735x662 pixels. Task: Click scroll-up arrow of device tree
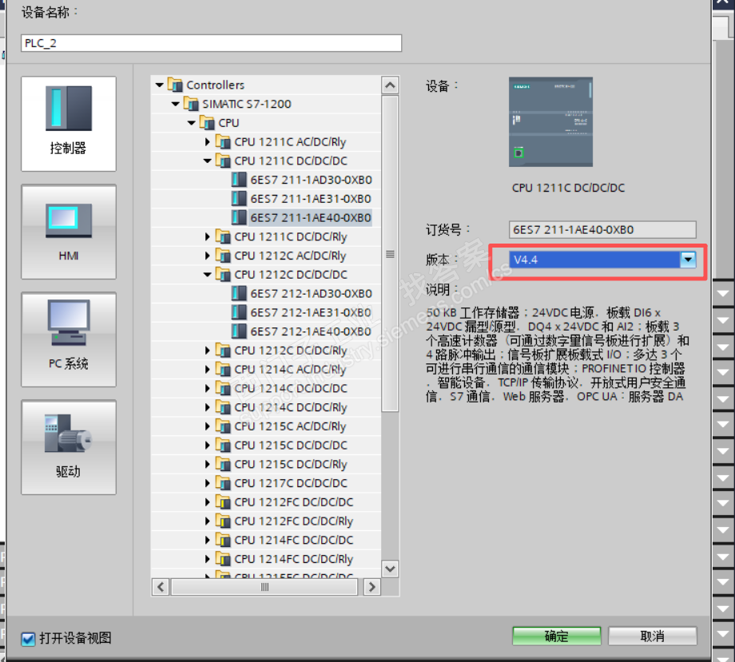(x=390, y=85)
